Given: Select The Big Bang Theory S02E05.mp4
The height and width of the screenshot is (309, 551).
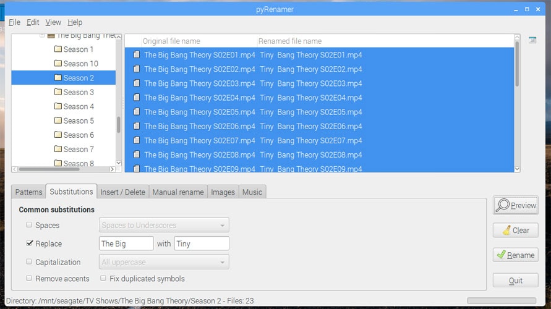Looking at the screenshot, I should pos(200,112).
